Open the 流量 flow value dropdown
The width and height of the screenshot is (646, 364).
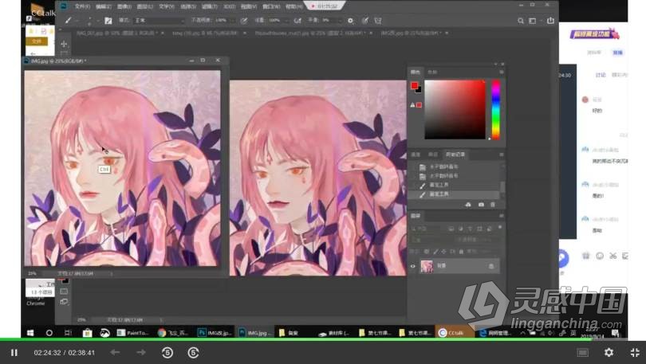tap(286, 21)
